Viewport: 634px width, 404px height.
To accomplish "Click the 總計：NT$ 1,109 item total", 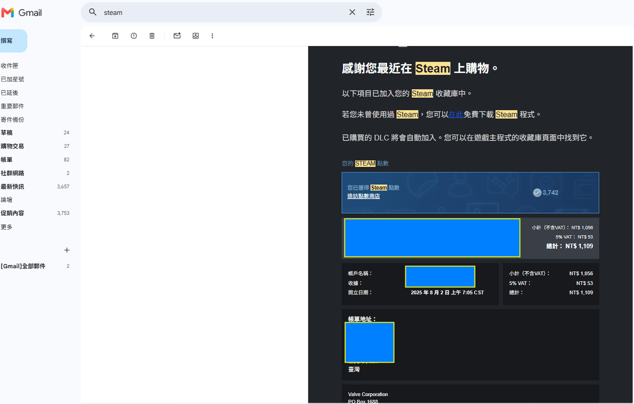I will point(570,246).
